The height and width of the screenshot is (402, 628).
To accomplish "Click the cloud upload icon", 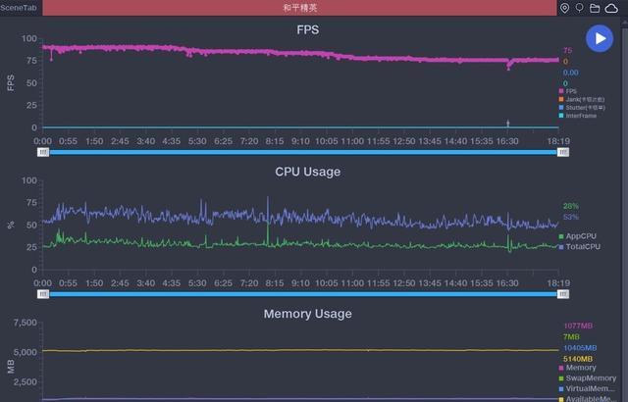I will [611, 8].
